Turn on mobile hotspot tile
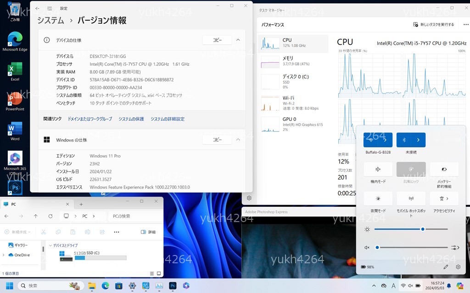This screenshot has width=470, height=293. tap(411, 199)
